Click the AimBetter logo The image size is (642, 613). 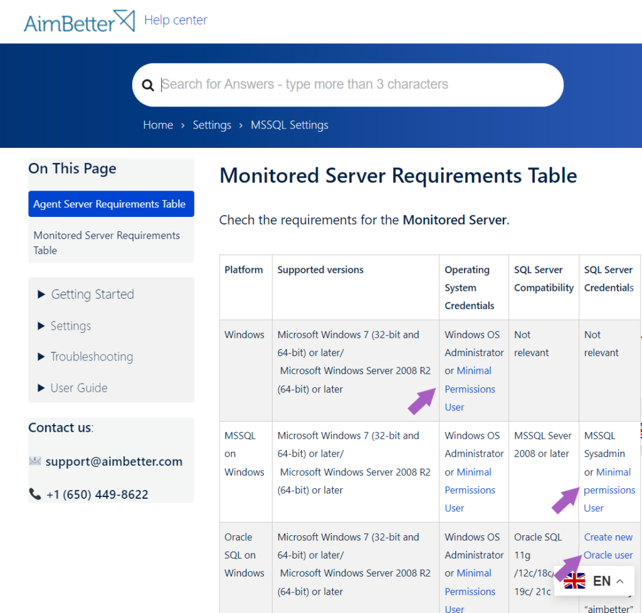click(79, 21)
